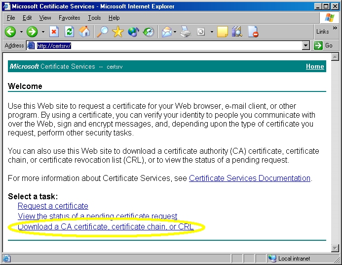Viewport: 342px width, 265px height.
Task: Open the Search magnifier icon
Action: (102, 32)
